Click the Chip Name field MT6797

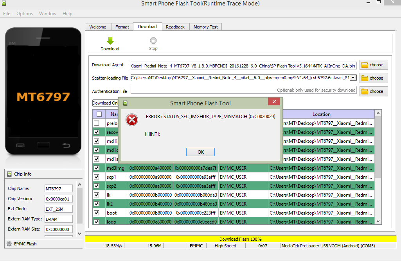tap(59, 188)
